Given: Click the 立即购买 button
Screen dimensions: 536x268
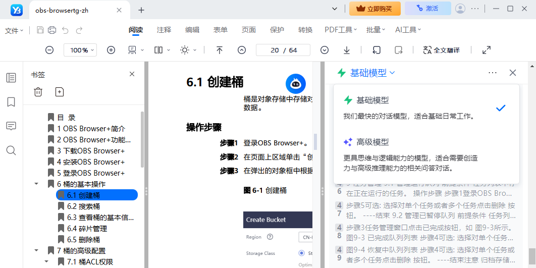Looking at the screenshot, I should point(375,9).
